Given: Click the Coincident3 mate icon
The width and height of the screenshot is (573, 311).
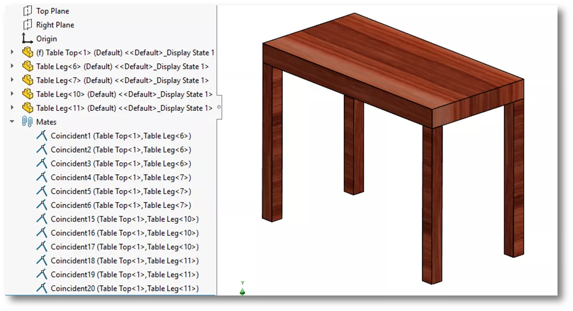Looking at the screenshot, I should pyautogui.click(x=42, y=163).
